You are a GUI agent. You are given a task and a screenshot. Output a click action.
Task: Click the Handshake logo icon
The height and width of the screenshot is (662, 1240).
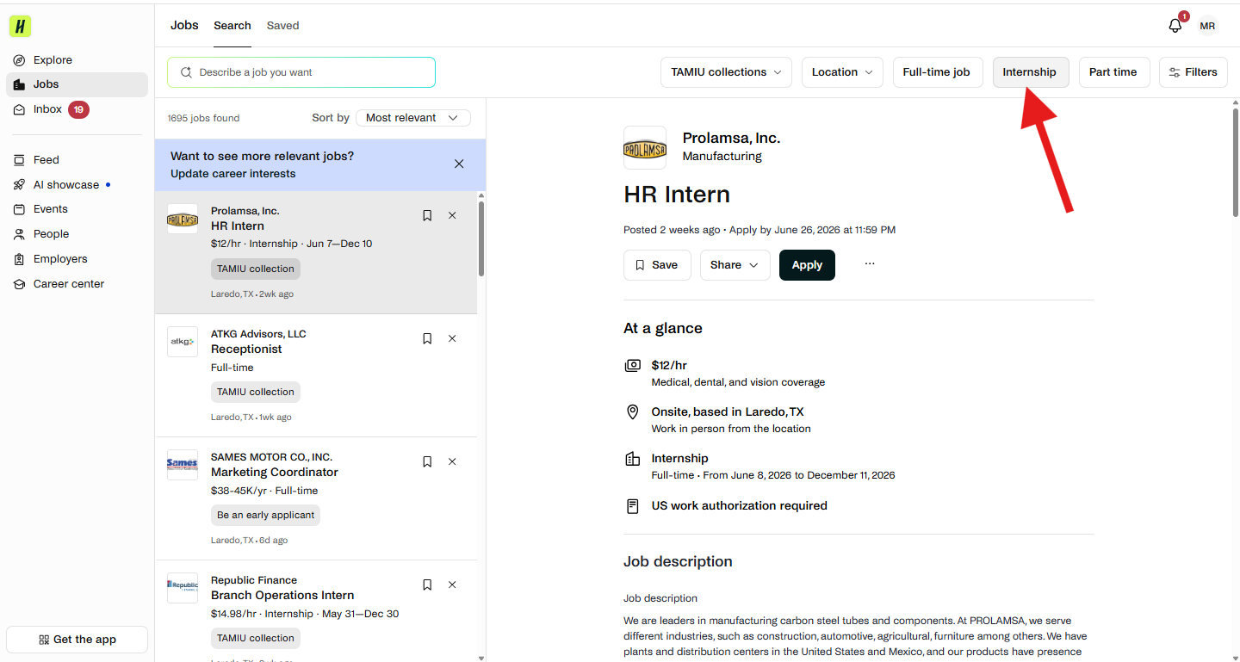[20, 26]
